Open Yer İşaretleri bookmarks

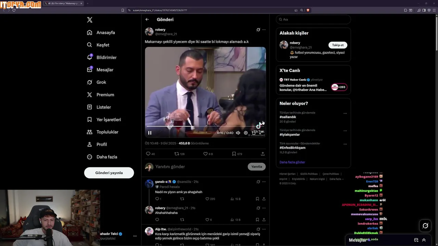click(104, 120)
